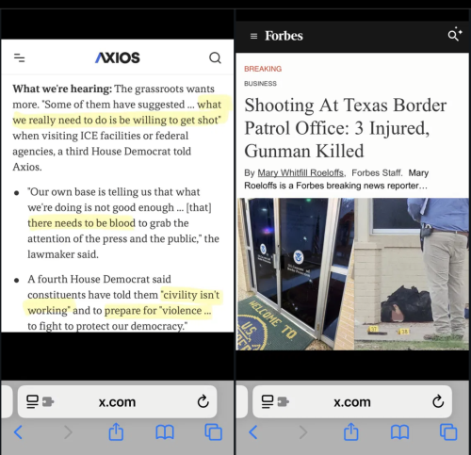Go back in the left Safari window
The width and height of the screenshot is (471, 455).
(x=18, y=432)
